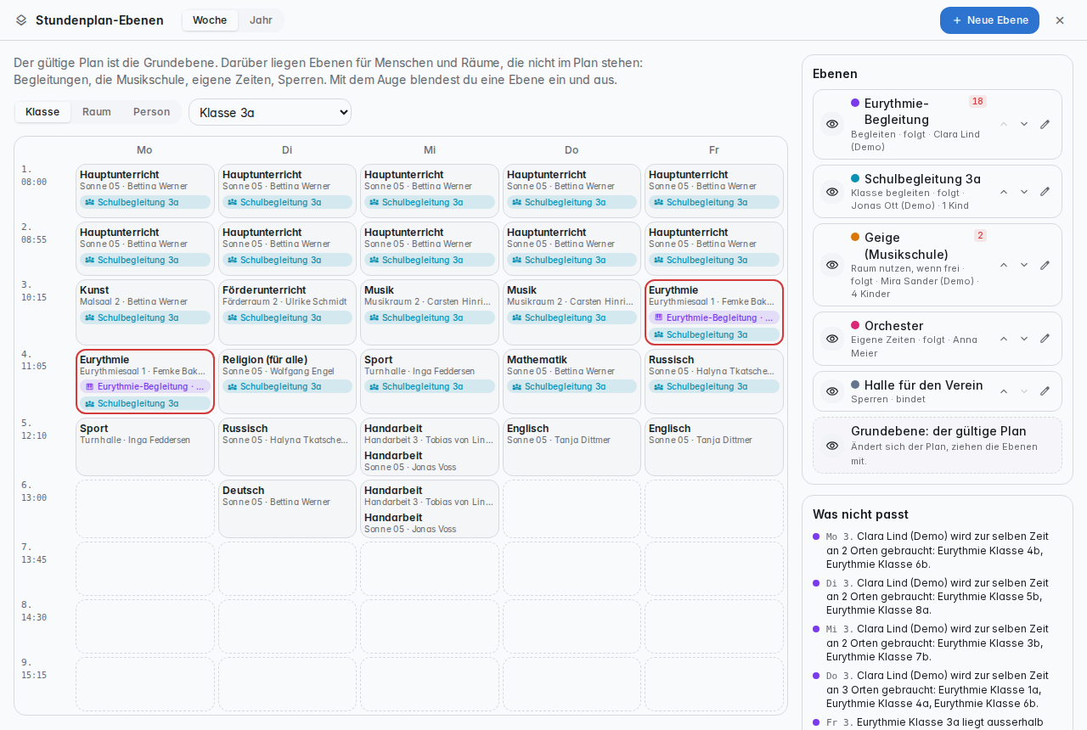Move Halle für den Verein layer up
Screen dimensions: 1087x730
click(x=1004, y=391)
